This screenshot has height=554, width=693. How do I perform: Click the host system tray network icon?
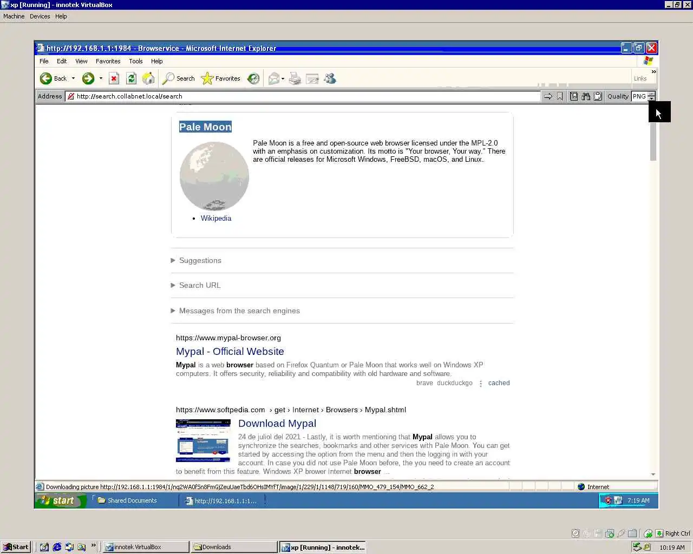coord(637,547)
